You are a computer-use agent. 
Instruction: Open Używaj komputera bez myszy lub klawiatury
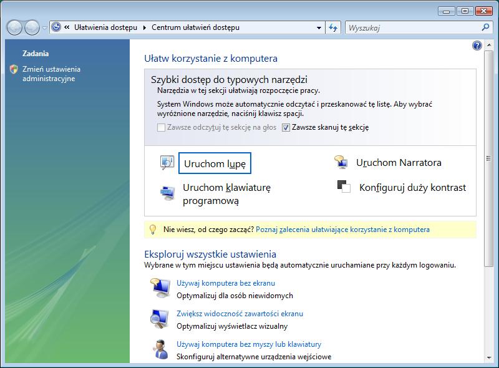249,344
